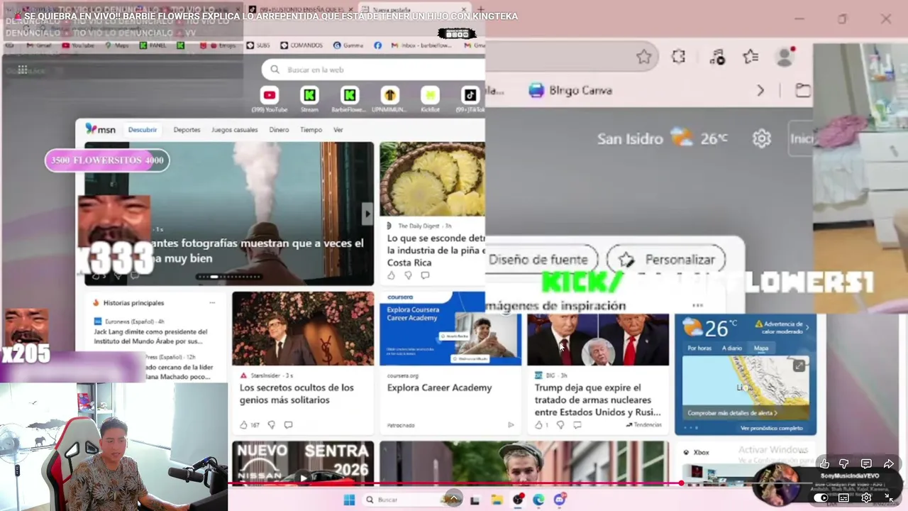
Task: Open Imágenes de inspiración more options
Action: [x=697, y=305]
